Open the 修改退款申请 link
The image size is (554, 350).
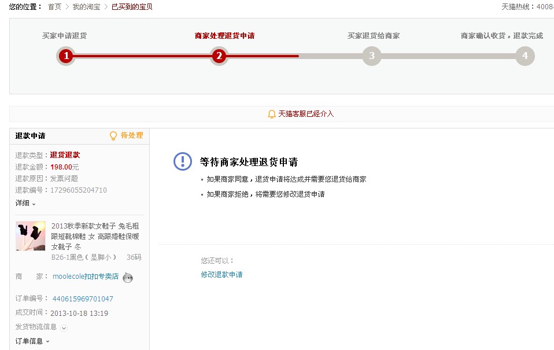click(221, 274)
